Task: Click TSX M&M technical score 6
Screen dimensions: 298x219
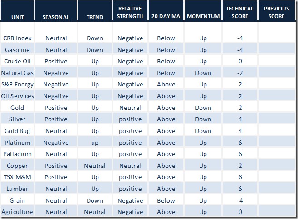Action: 240,177
